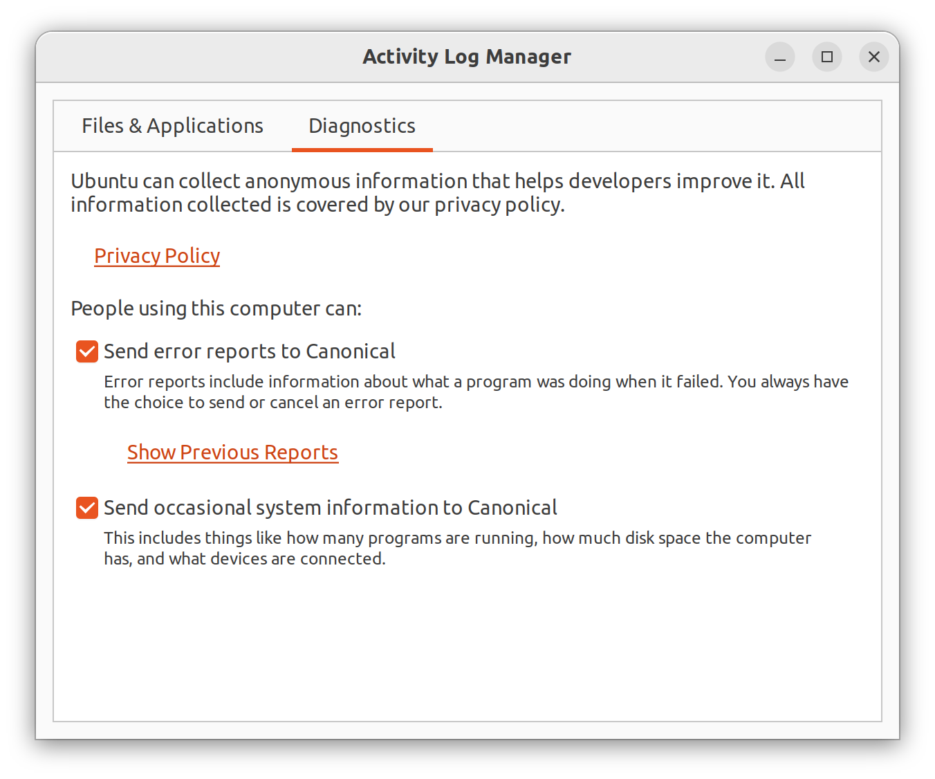The width and height of the screenshot is (935, 779).
Task: Maximize the Activity Log Manager window
Action: point(827,57)
